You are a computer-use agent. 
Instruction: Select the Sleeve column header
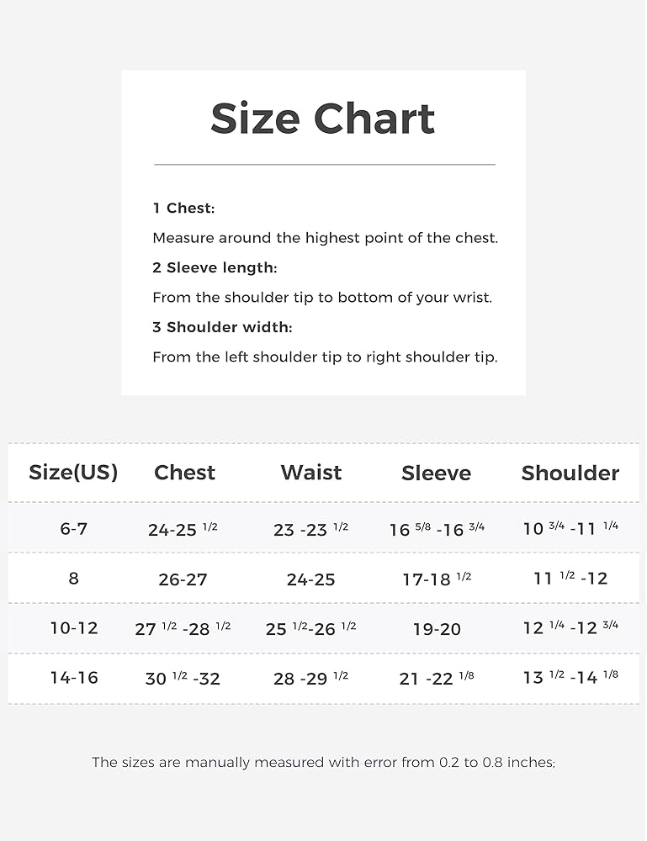pos(436,473)
